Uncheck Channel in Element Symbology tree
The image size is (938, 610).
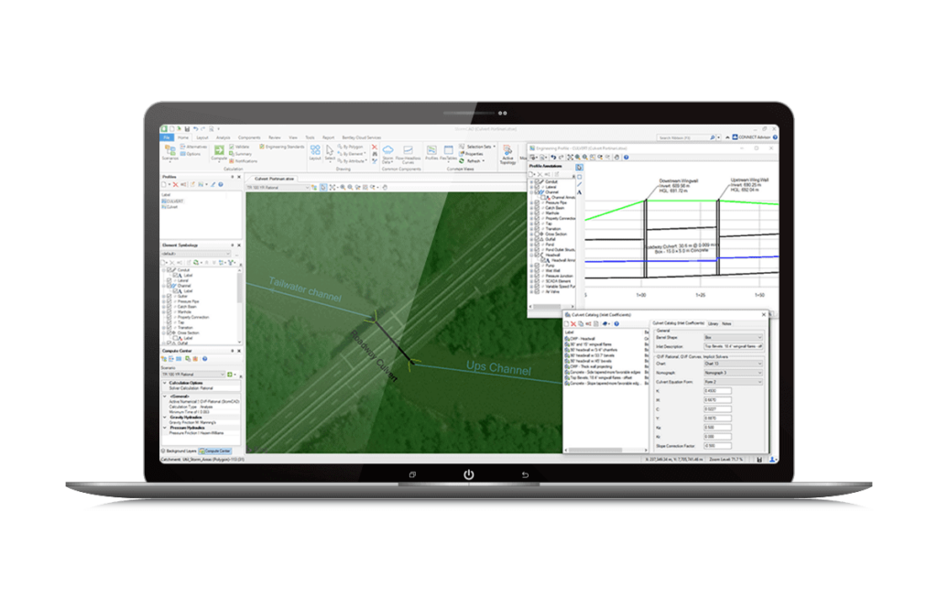(169, 285)
